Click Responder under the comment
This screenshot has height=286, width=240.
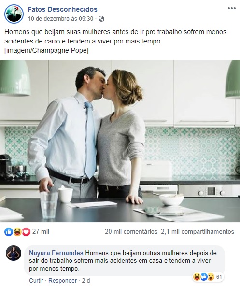point(63,280)
